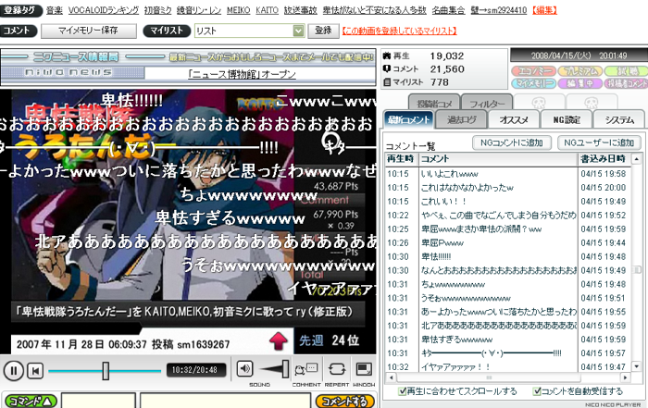
Task: Select comment row これはなかなかよかったw
Action: [x=508, y=188]
